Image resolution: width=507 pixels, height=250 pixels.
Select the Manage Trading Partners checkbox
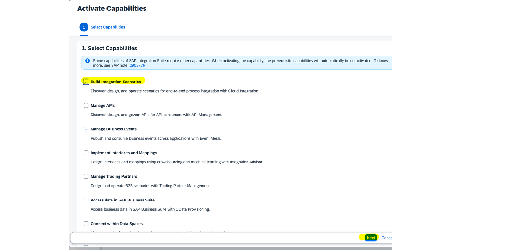(86, 176)
